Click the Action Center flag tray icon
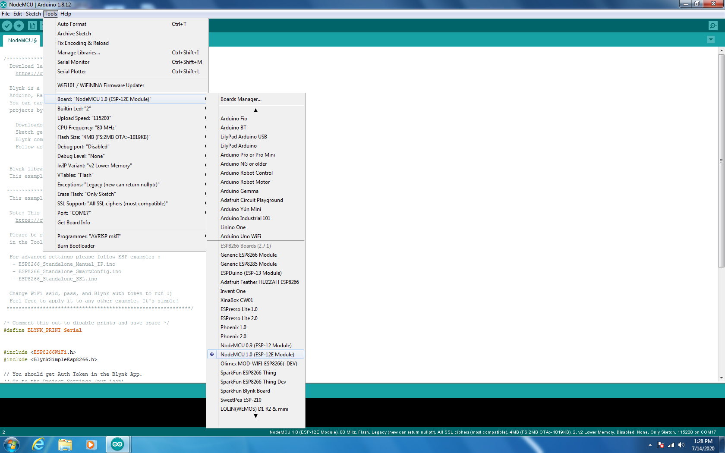The image size is (725, 453). tap(661, 445)
